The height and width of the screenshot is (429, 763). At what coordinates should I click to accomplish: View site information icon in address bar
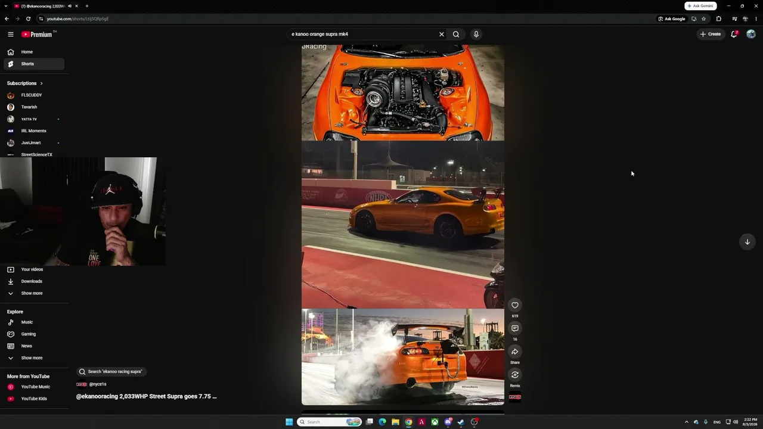(41, 18)
